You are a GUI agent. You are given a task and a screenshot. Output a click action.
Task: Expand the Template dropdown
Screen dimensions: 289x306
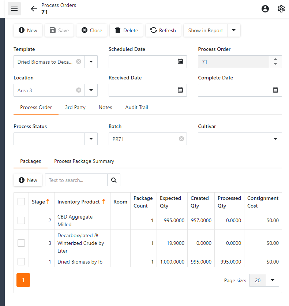coord(91,61)
